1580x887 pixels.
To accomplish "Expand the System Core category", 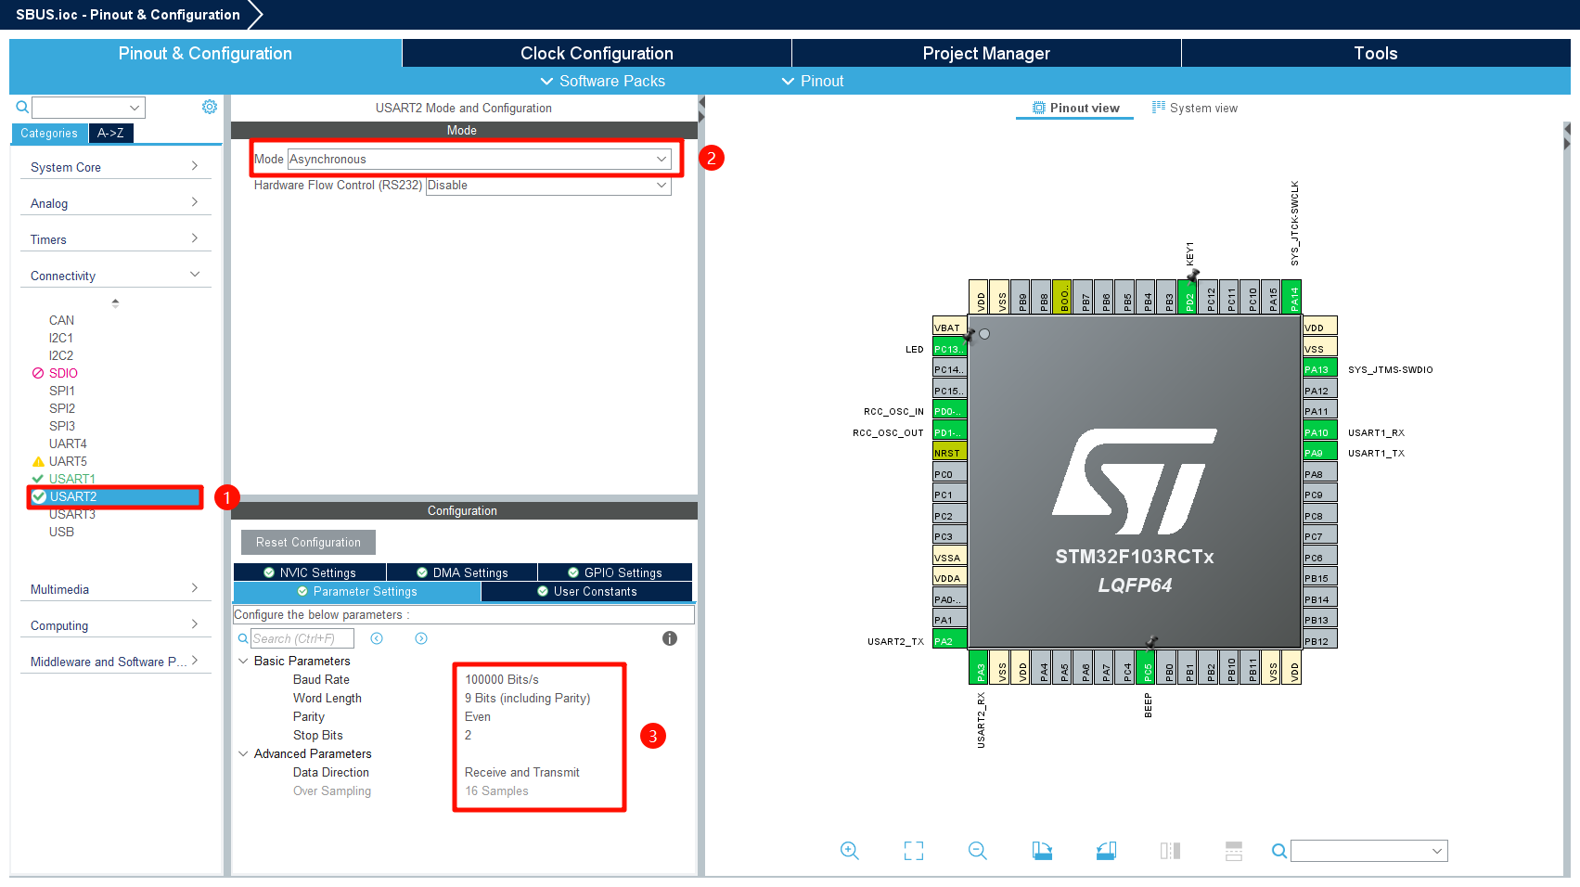I will tap(115, 167).
